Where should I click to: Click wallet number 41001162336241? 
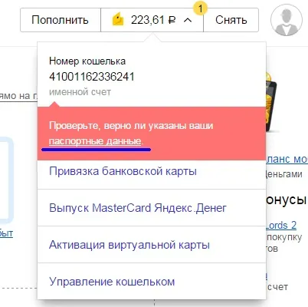[92, 77]
